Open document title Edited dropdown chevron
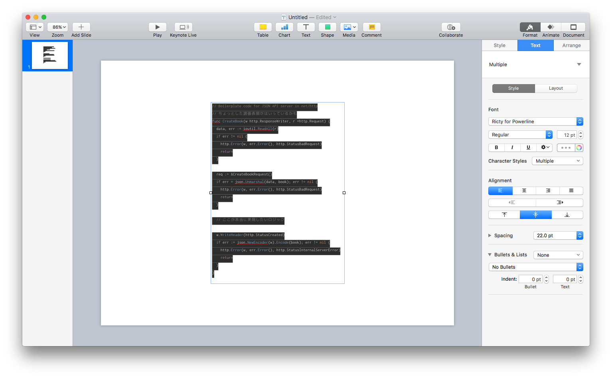This screenshot has width=612, height=378. (x=335, y=17)
